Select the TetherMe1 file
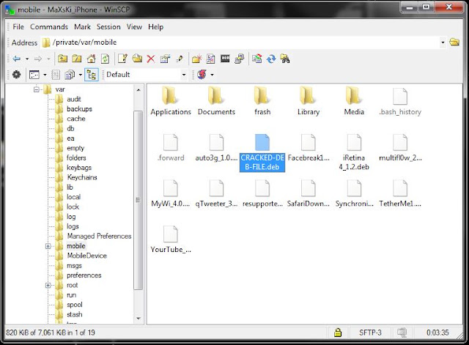 pos(400,193)
